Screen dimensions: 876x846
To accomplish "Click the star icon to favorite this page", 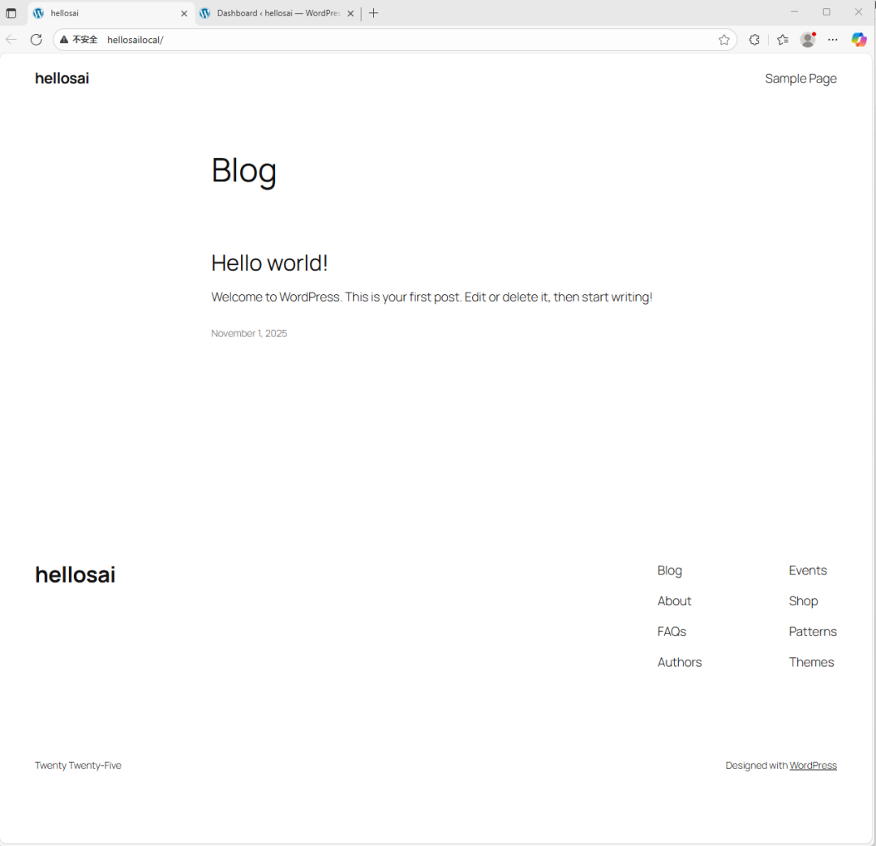I will (724, 40).
